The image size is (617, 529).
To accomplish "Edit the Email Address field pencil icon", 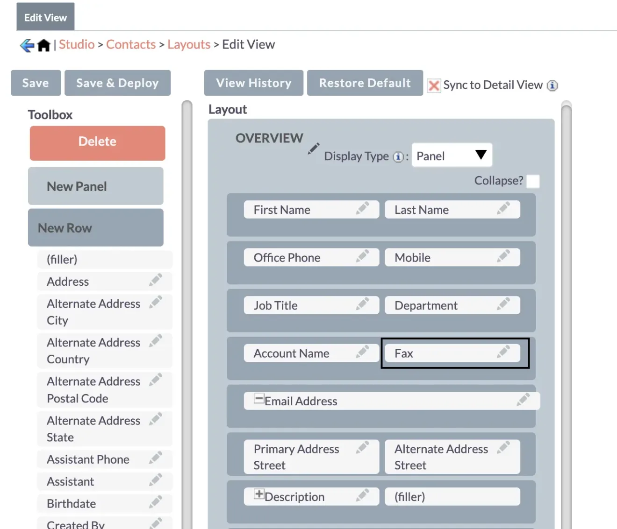I will pos(524,400).
